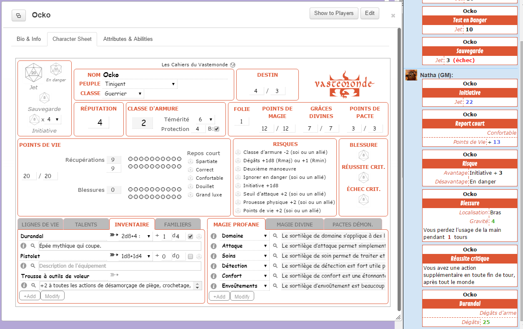Screen dimensions: 523x329
Task: Open the Pactes démon. tab
Action: tap(353, 224)
